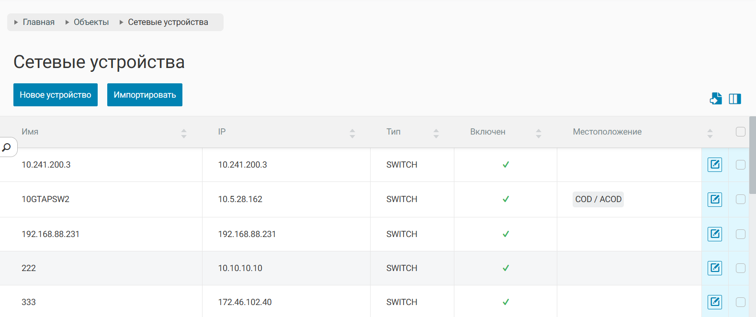
Task: Open Объекты breadcrumb item
Action: (91, 22)
